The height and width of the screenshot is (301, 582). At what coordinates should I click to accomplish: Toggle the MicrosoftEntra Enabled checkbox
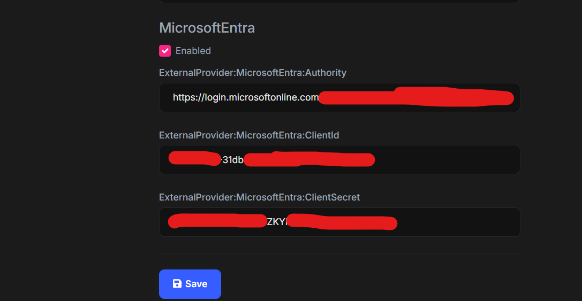(x=165, y=51)
